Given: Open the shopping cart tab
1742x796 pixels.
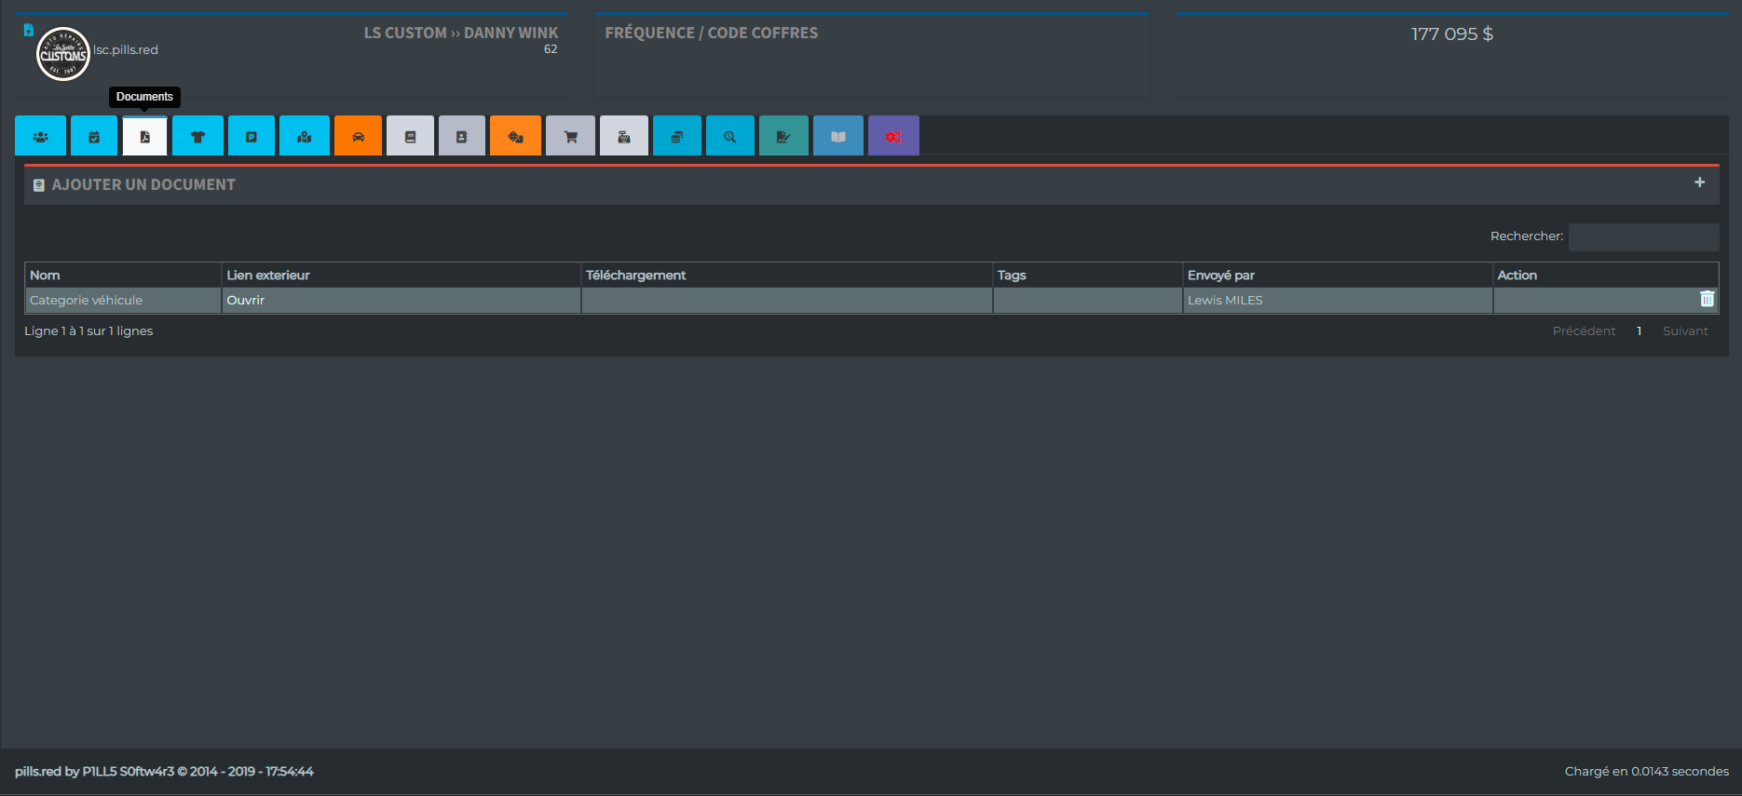Looking at the screenshot, I should click(570, 136).
